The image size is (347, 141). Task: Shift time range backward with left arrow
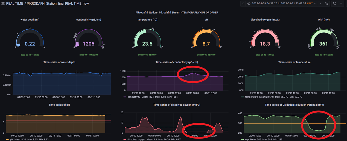pos(243,4)
